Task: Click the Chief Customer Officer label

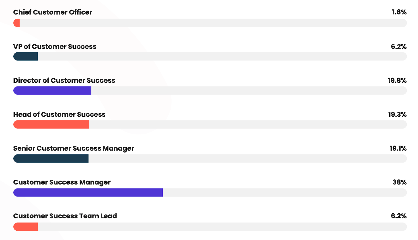Action: [x=53, y=12]
